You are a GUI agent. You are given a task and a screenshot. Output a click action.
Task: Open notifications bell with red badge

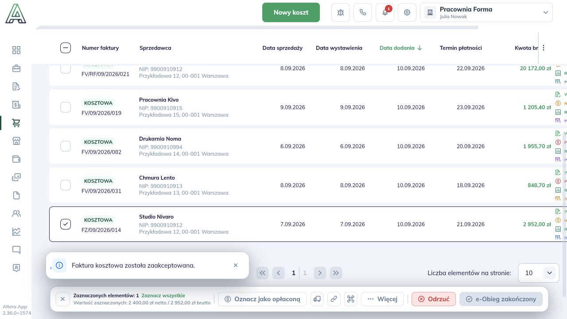pos(385,12)
